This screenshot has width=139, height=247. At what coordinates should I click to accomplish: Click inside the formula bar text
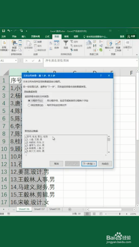coord(91,63)
